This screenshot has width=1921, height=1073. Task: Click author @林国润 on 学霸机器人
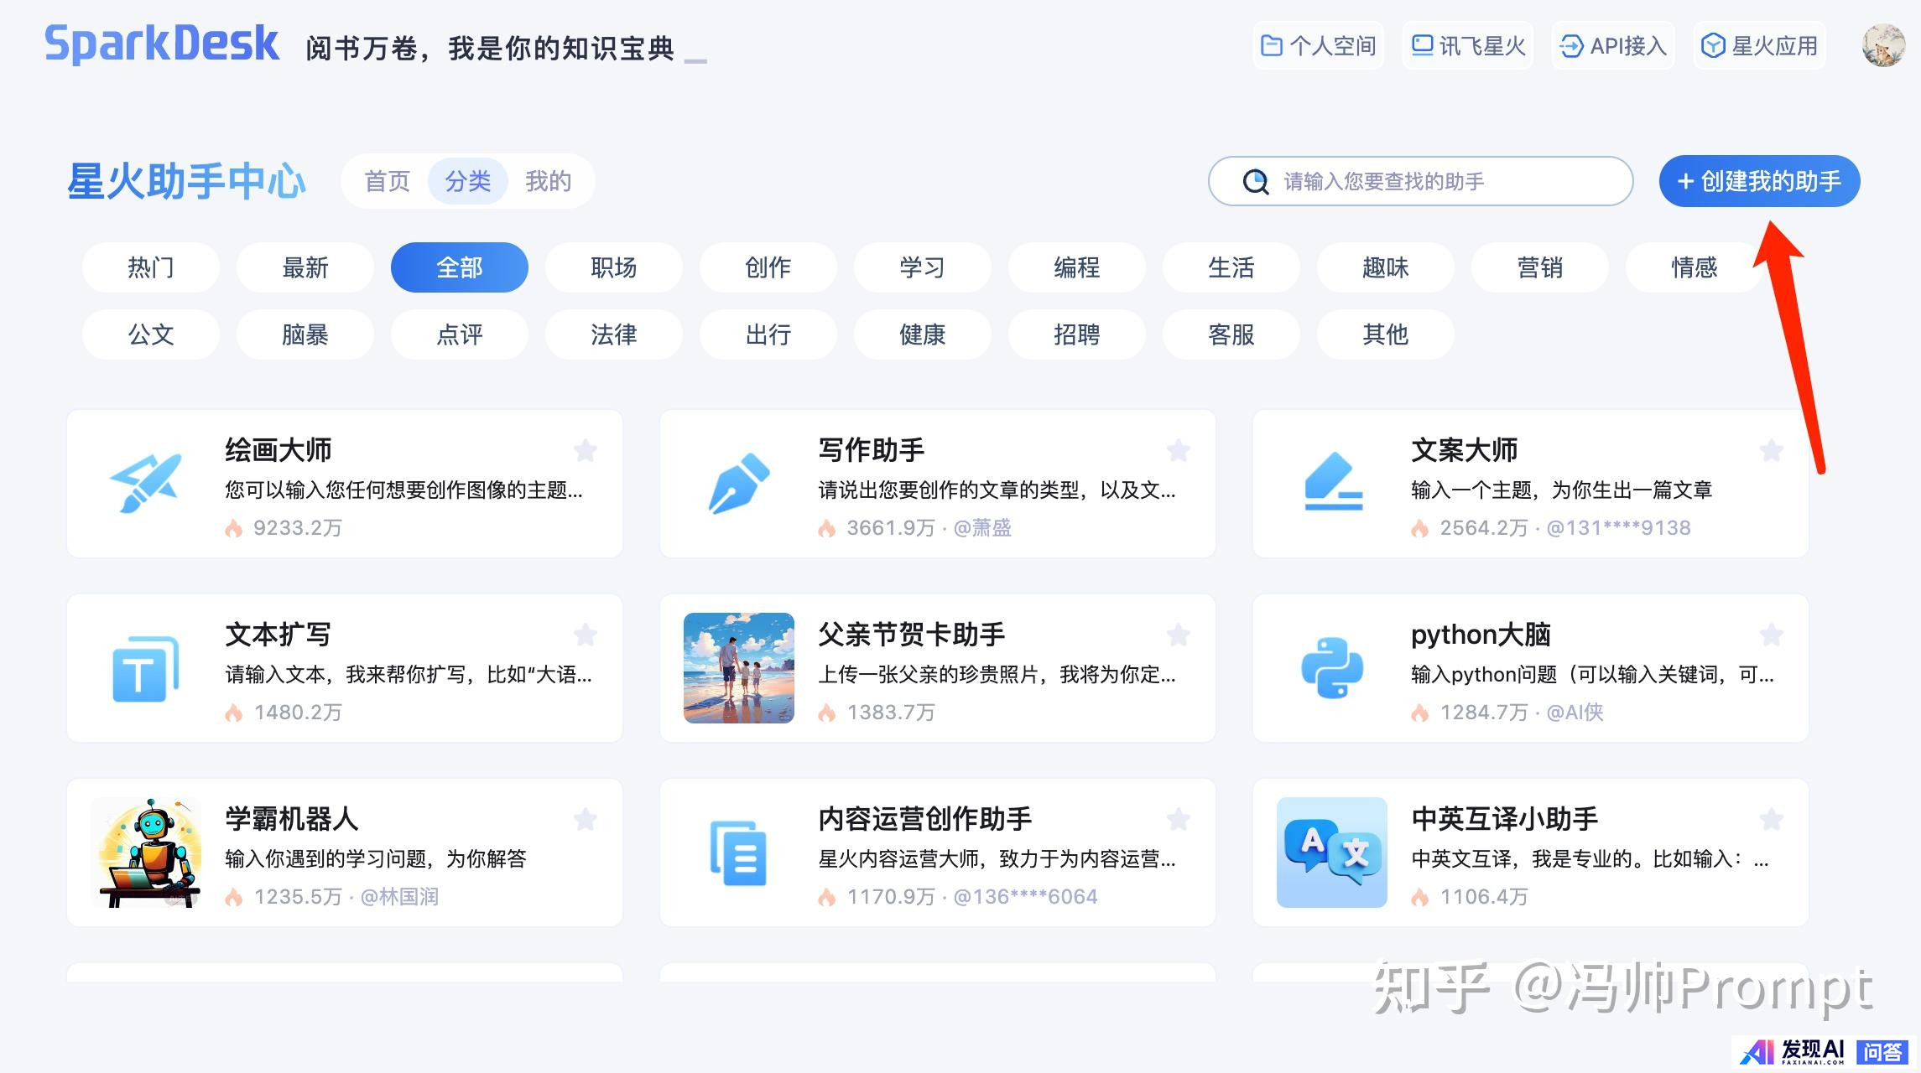[399, 896]
